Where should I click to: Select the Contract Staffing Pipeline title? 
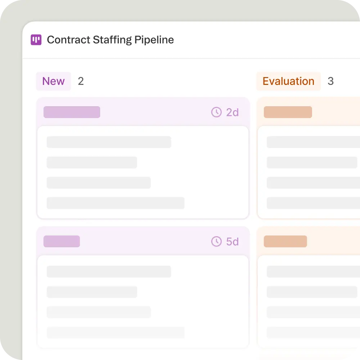coord(110,40)
